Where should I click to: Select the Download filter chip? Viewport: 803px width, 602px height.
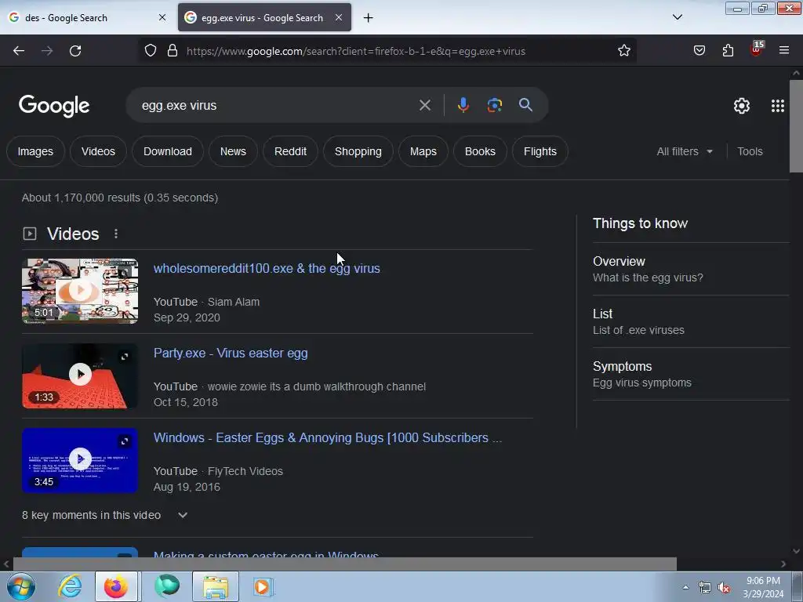[168, 151]
